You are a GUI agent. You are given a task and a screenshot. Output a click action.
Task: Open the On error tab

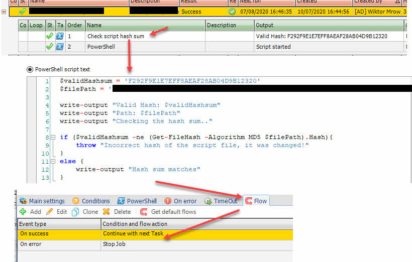coord(180,201)
